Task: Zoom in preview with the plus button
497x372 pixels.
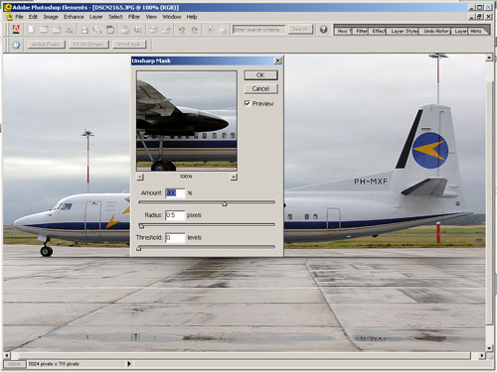Action: 234,177
